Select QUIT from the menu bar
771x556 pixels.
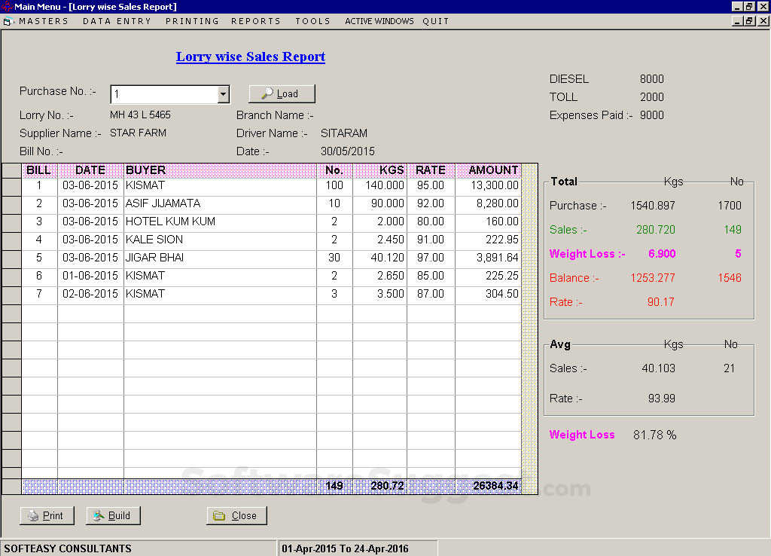[x=435, y=21]
